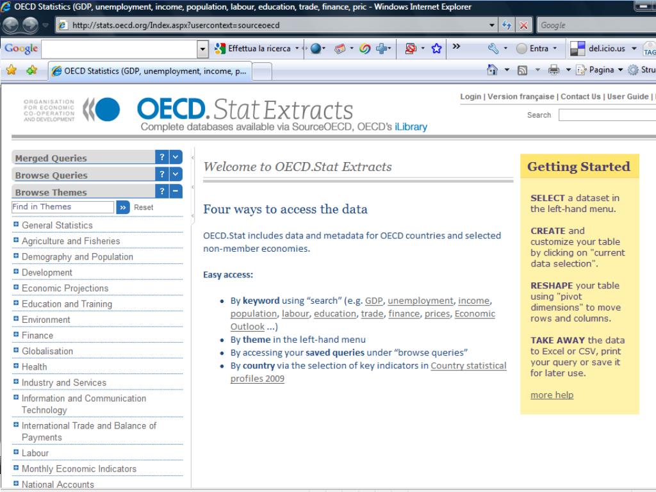Click the Health theme item
This screenshot has width=656, height=492.
(35, 367)
